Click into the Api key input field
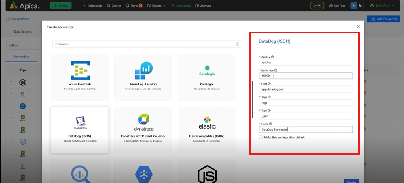This screenshot has width=404, height=183. click(x=305, y=63)
